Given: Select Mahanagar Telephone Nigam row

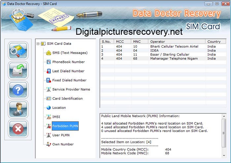Looking at the screenshot, I should coord(163,59).
